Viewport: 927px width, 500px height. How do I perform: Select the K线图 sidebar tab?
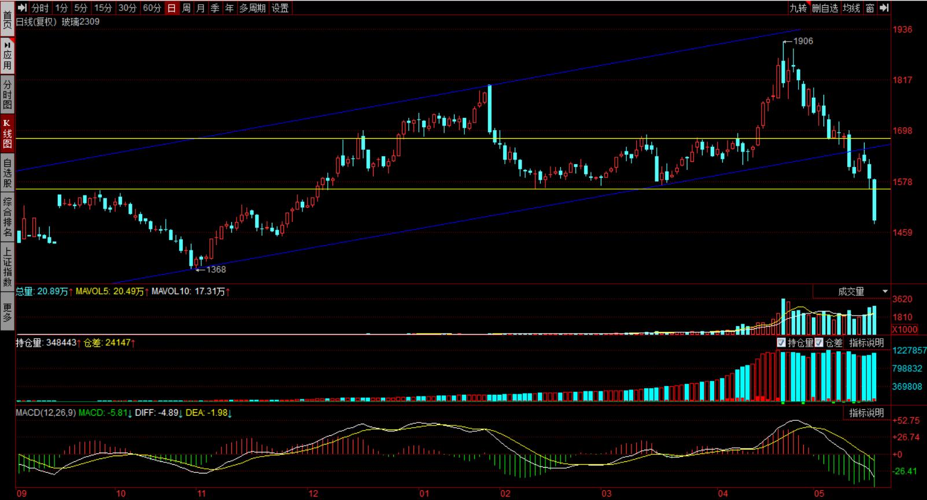coord(8,134)
